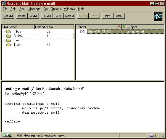Open the Message menu
The width and height of the screenshot is (166, 139).
coord(34,9)
